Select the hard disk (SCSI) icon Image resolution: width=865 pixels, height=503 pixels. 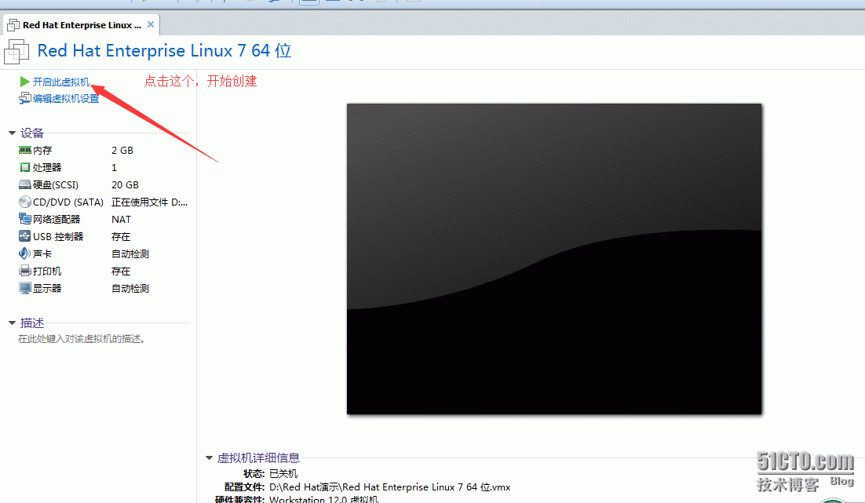pyautogui.click(x=25, y=184)
